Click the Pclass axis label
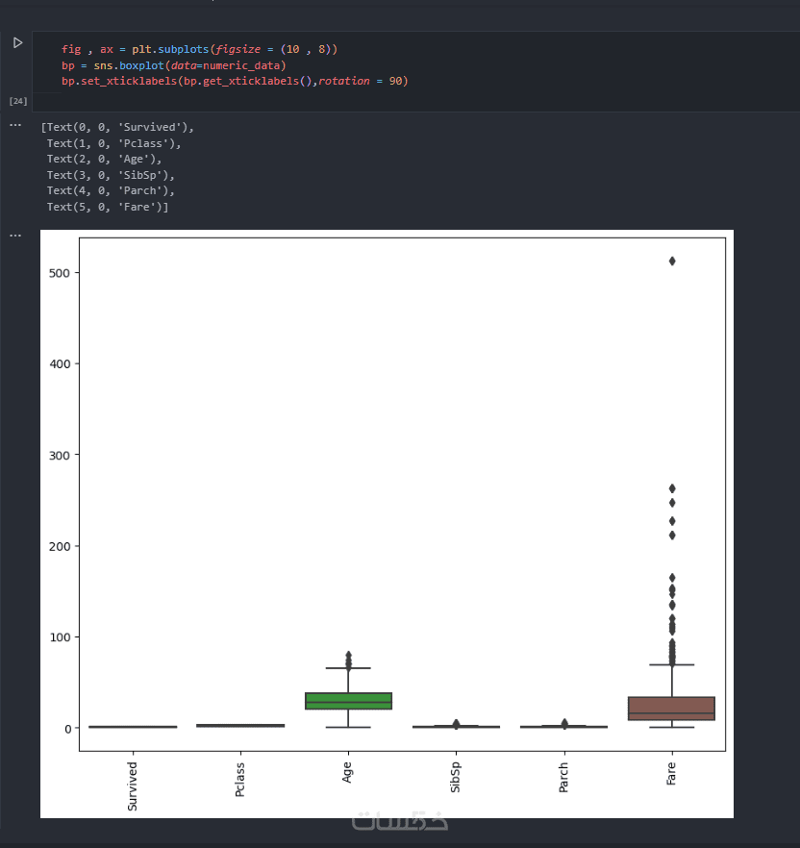 (x=240, y=780)
